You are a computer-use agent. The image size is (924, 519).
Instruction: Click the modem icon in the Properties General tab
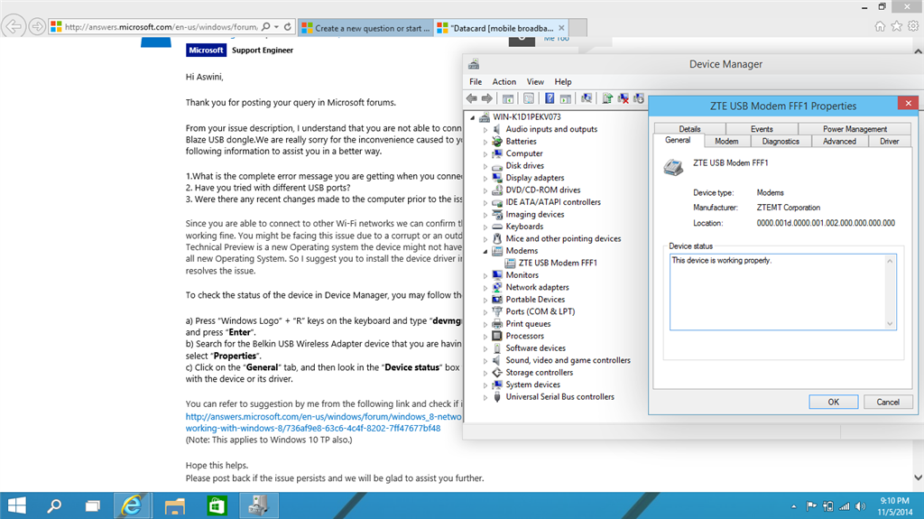[673, 167]
